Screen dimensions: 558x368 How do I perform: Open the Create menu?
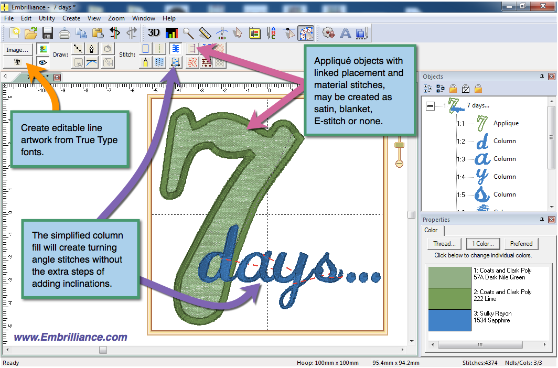[71, 18]
